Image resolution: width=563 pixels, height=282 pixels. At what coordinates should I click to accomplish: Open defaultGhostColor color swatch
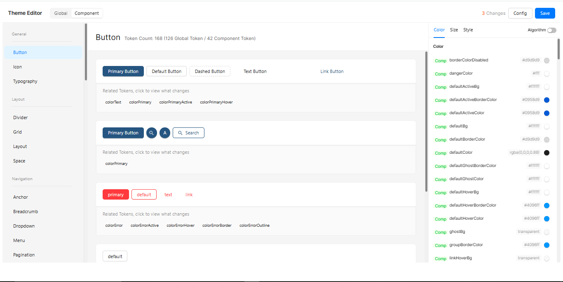click(547, 179)
